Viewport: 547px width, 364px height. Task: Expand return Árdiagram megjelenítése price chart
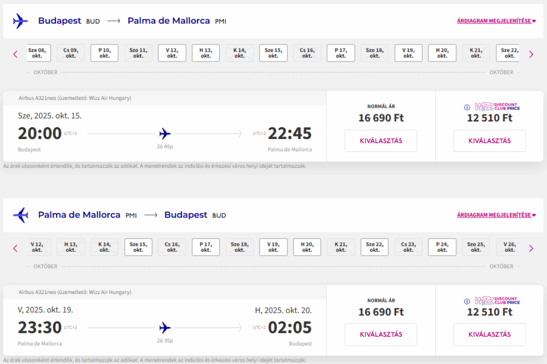496,215
